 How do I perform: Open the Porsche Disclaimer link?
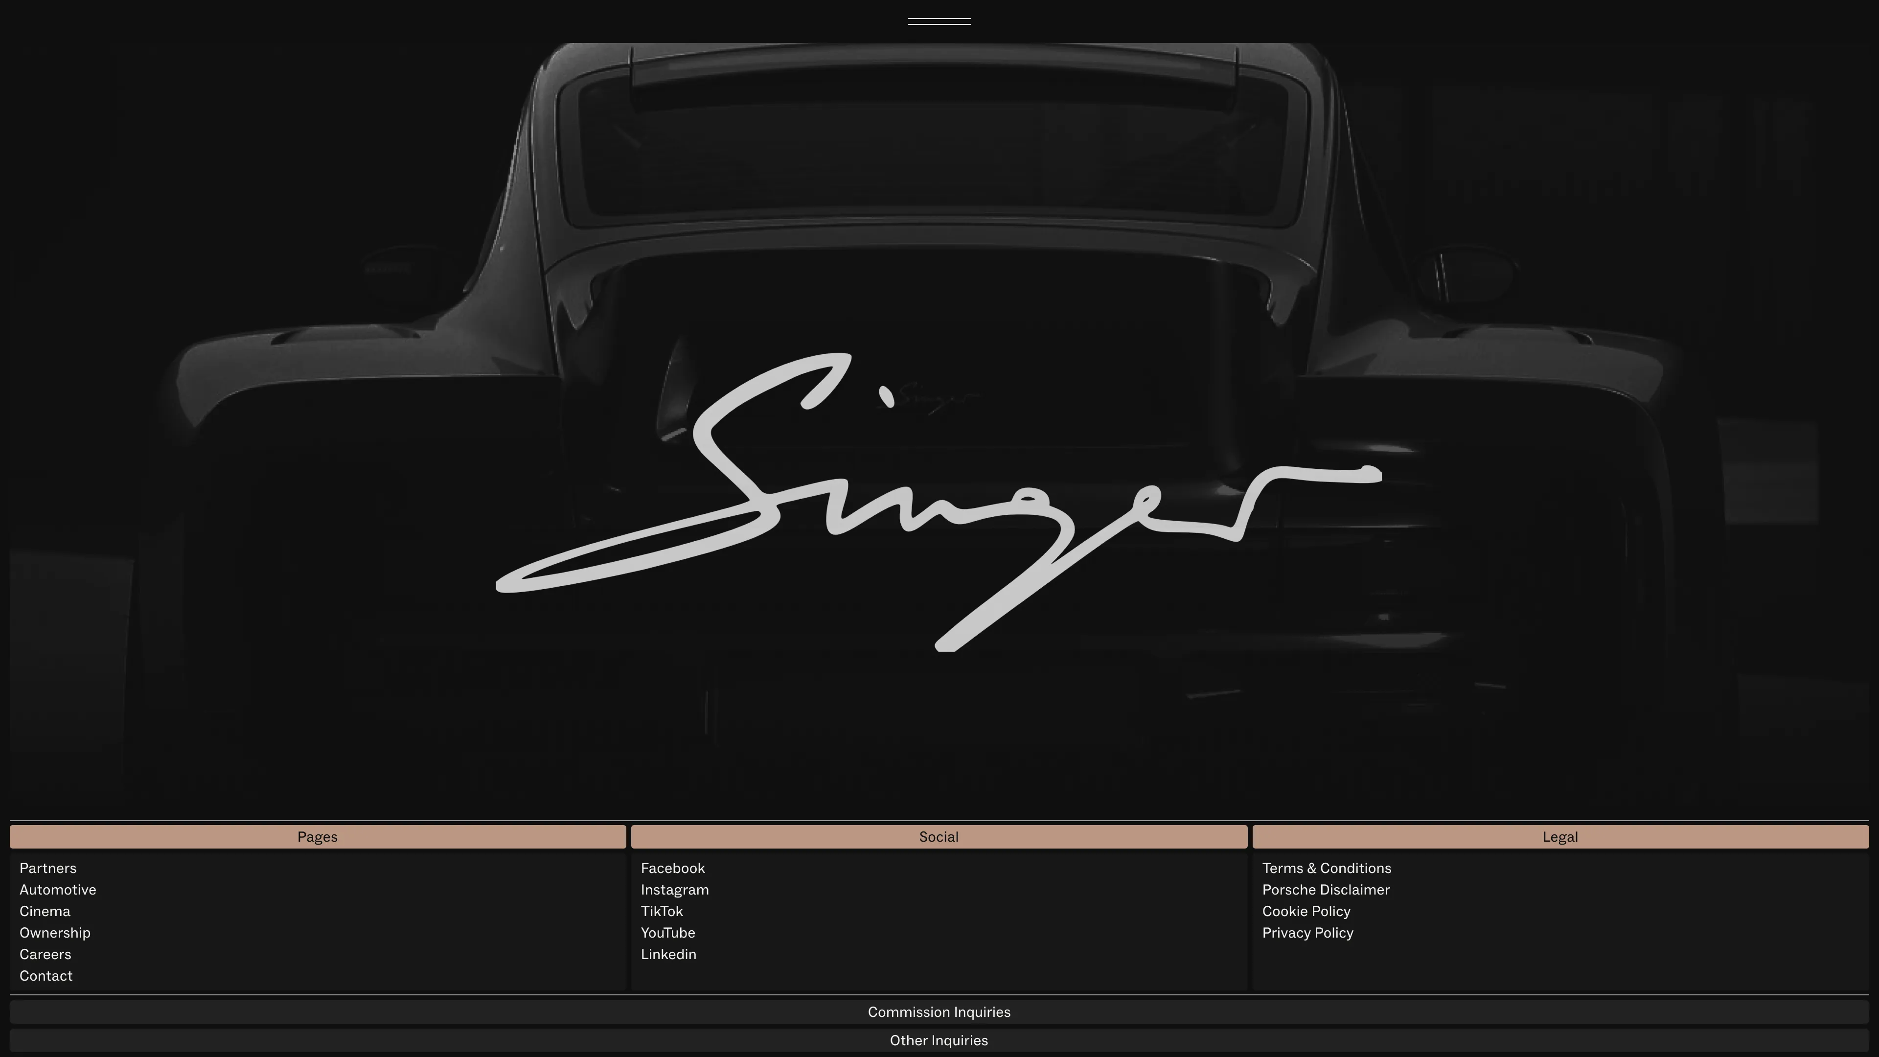point(1326,890)
